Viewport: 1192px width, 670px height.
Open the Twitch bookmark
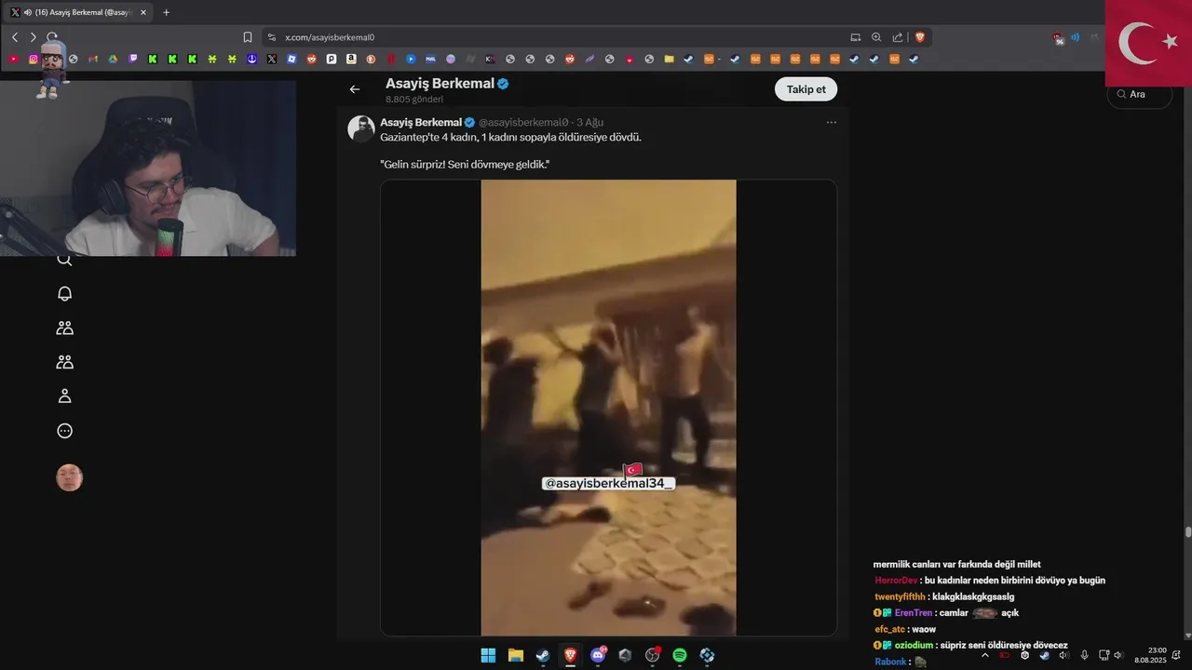coord(133,59)
